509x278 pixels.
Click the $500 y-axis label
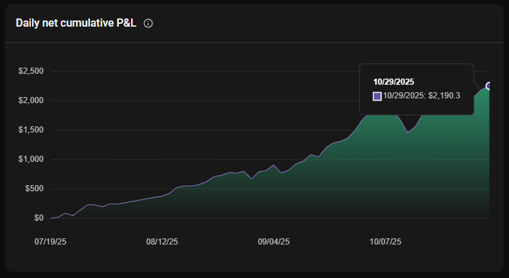coord(33,189)
